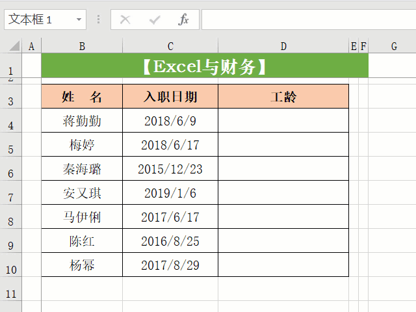416x312 pixels.
Task: Select the cell containing 蒋勤勤
Action: (x=82, y=120)
